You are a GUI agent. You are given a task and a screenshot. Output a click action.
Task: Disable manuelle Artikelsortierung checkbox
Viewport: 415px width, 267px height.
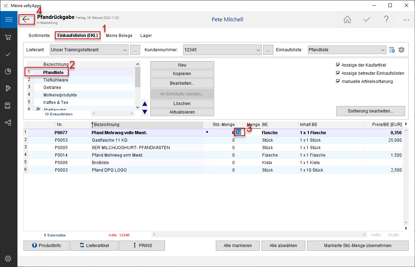pos(338,82)
